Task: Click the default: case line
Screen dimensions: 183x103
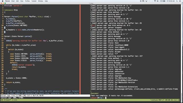Action: [14, 63]
